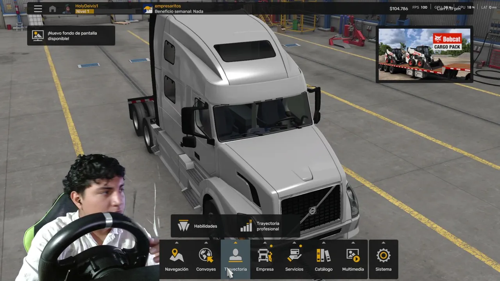This screenshot has width=500, height=281.
Task: Open the Servicios icon
Action: (x=294, y=256)
